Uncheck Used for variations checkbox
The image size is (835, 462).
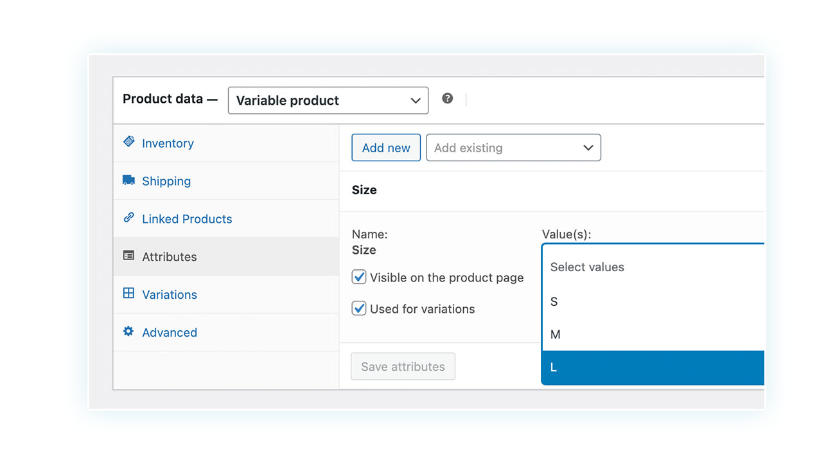pos(359,308)
